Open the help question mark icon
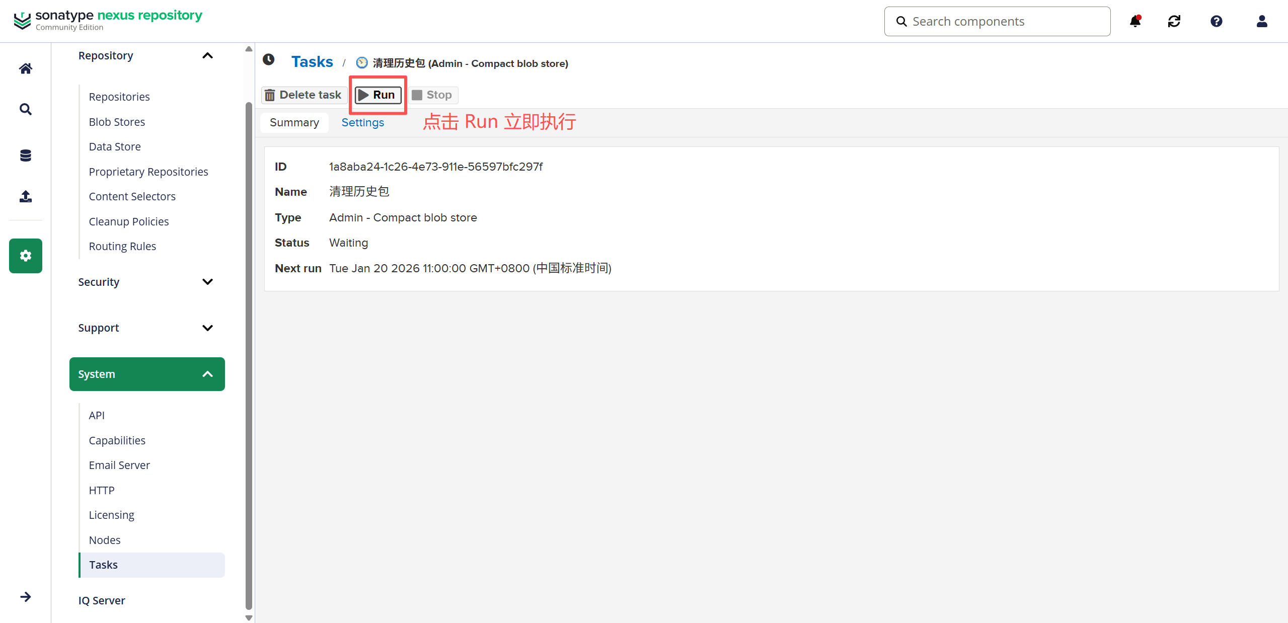1288x623 pixels. pyautogui.click(x=1217, y=21)
